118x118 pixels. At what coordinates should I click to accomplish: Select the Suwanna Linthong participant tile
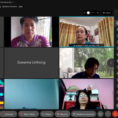pos(31,63)
